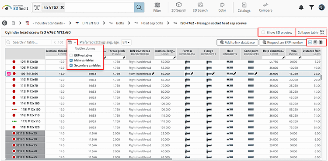This screenshot has height=161, width=328.
Task: Open the user profile avatar
Action: [321, 7]
